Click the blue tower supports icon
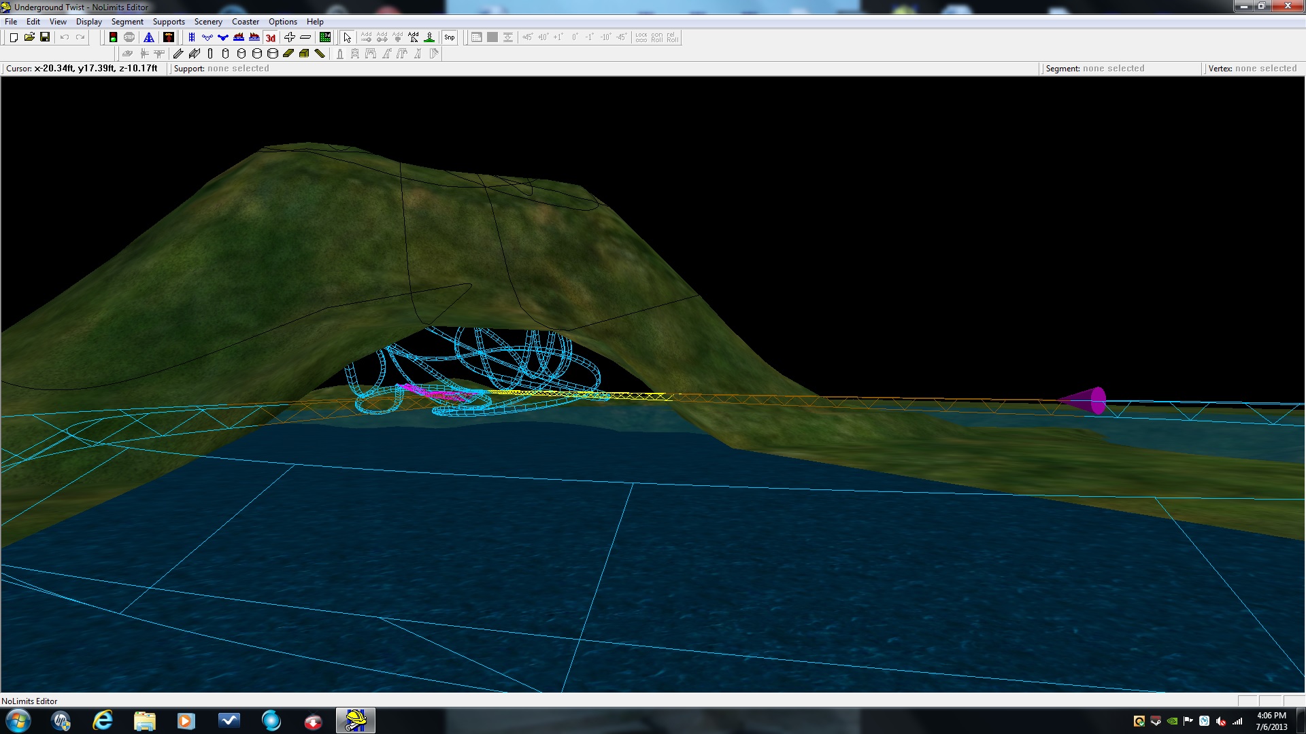1306x734 pixels. click(149, 37)
